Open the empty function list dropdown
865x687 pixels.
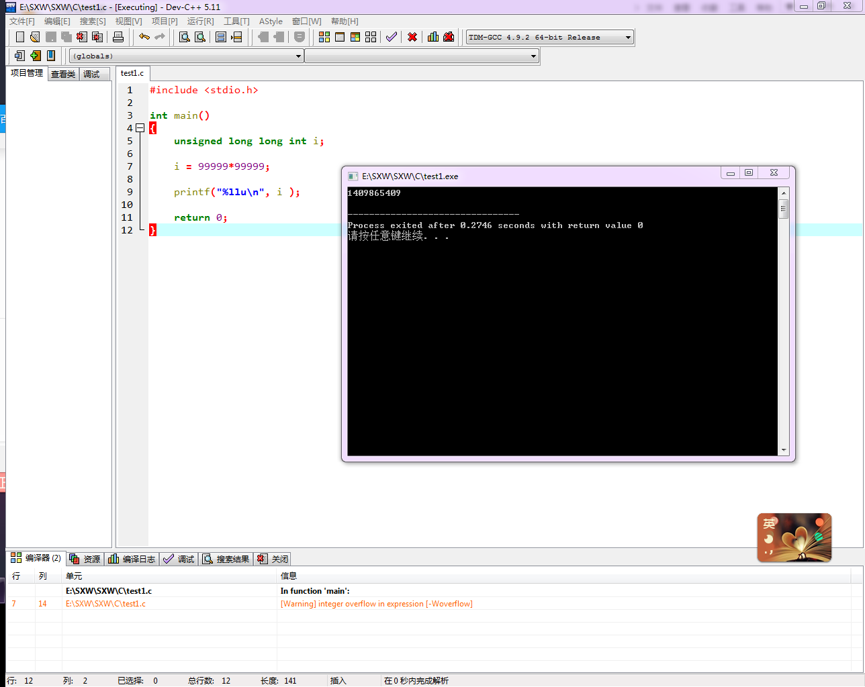click(422, 56)
